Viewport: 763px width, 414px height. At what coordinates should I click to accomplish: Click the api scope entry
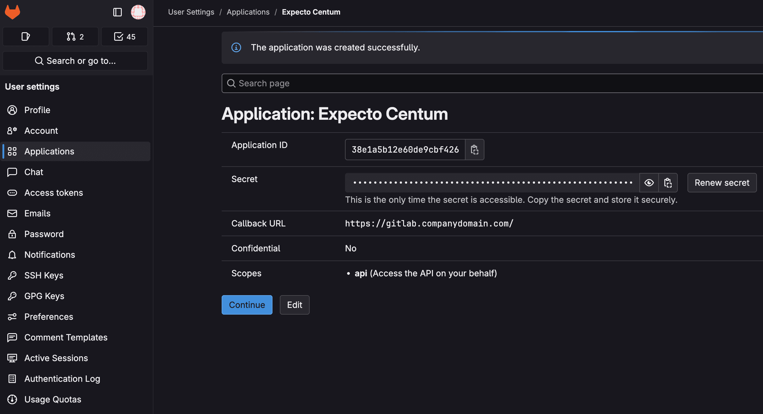pyautogui.click(x=426, y=273)
